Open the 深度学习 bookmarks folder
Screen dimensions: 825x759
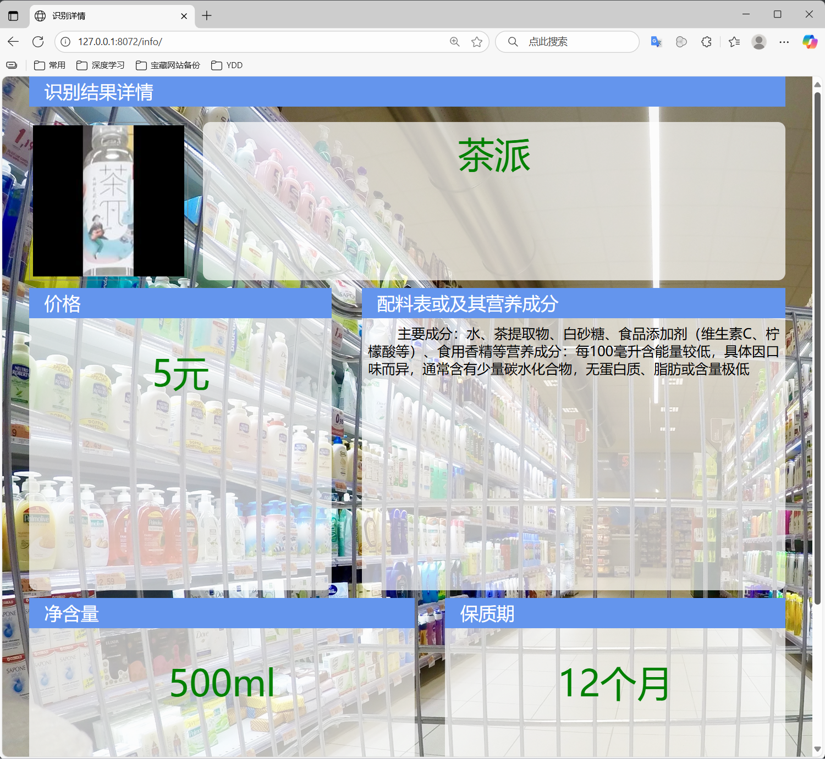pyautogui.click(x=101, y=65)
